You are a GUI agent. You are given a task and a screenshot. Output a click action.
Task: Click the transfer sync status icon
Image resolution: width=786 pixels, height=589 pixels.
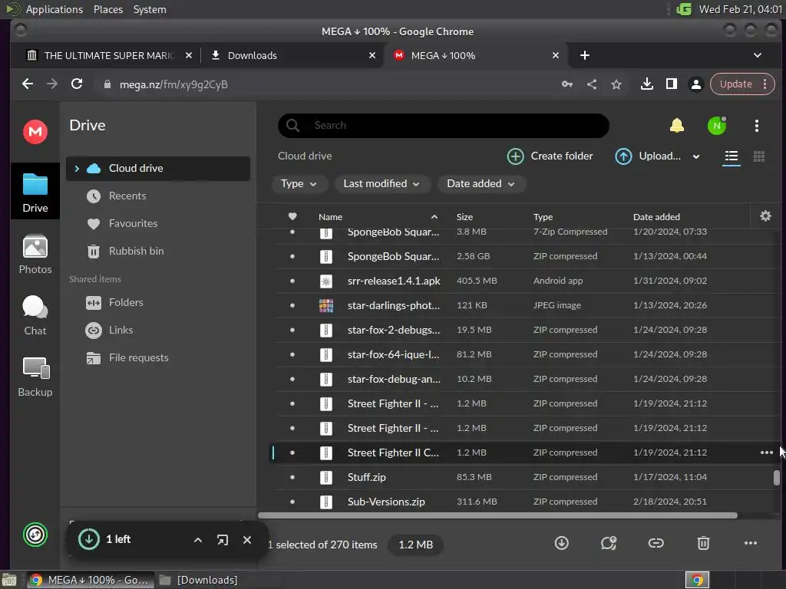click(x=35, y=535)
